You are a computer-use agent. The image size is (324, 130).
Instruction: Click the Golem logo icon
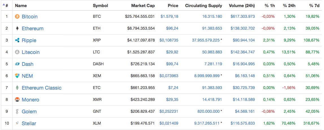17,112
